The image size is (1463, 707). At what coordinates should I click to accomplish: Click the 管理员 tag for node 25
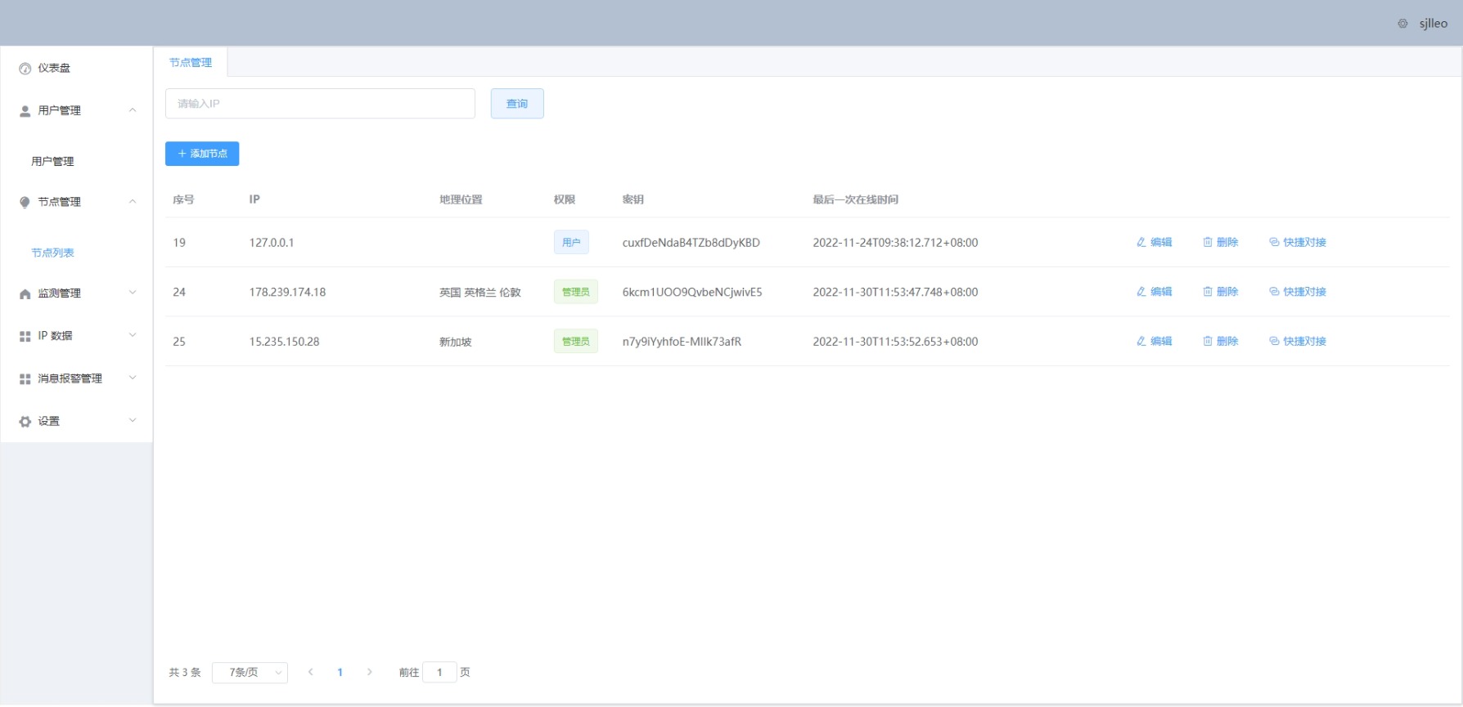576,342
